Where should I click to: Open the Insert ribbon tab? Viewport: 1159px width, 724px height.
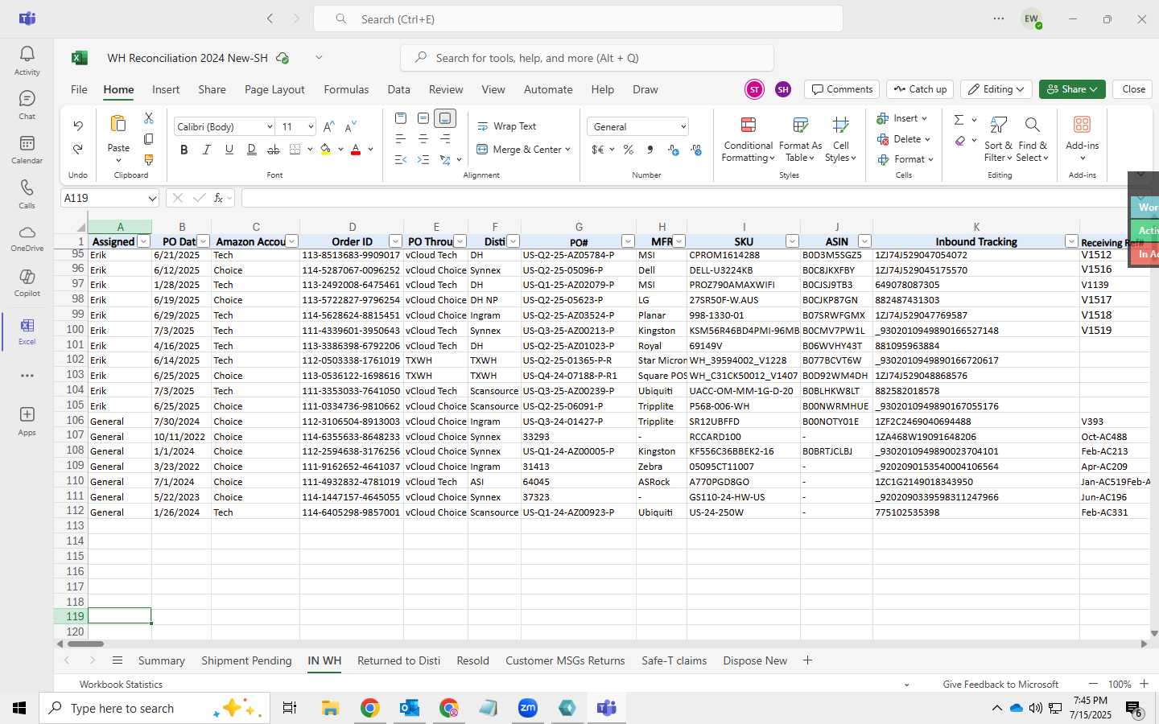pyautogui.click(x=166, y=89)
